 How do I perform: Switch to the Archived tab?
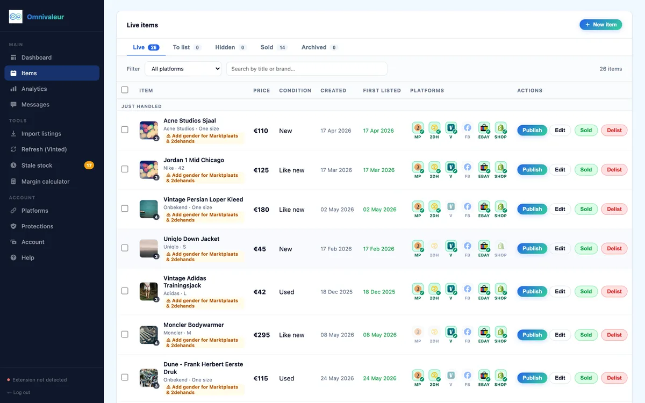319,47
